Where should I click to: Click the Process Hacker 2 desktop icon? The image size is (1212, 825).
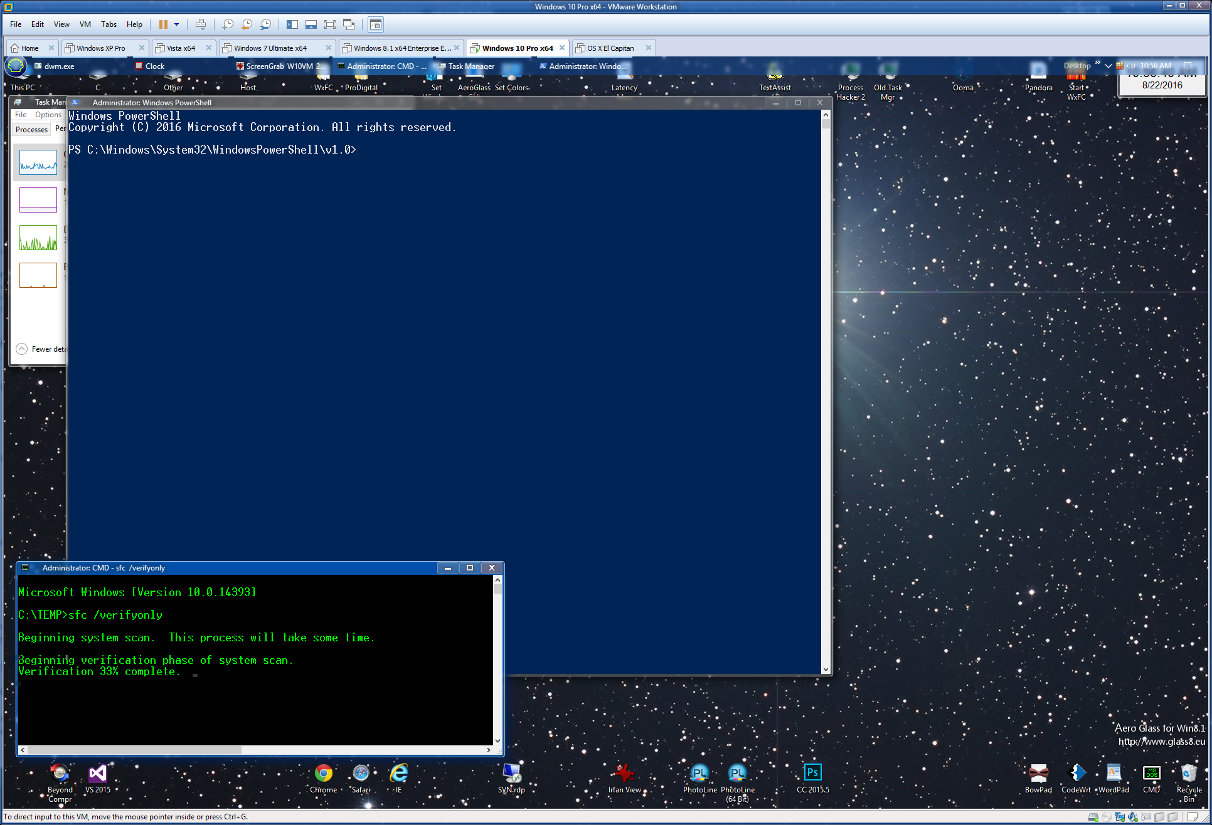[x=851, y=83]
